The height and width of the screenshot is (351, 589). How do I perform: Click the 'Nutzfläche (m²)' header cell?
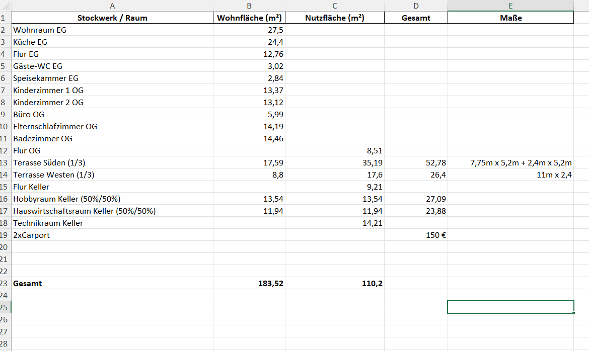click(335, 18)
